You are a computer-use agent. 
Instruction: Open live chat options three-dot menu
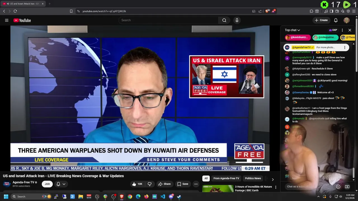point(342,30)
